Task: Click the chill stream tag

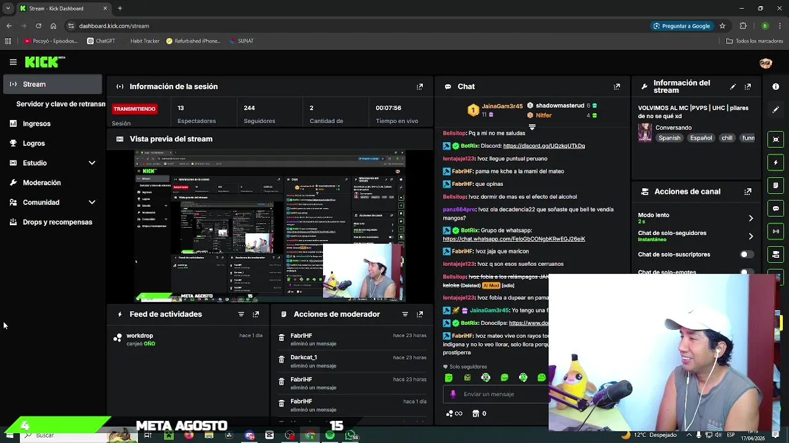Action: 727,138
